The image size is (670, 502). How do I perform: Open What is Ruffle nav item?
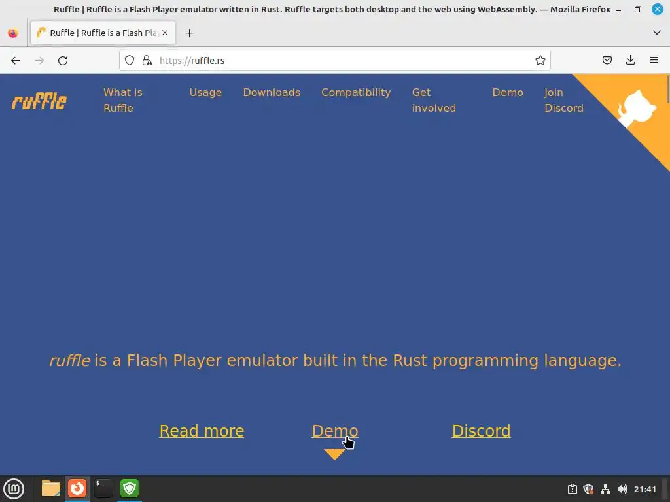[122, 100]
